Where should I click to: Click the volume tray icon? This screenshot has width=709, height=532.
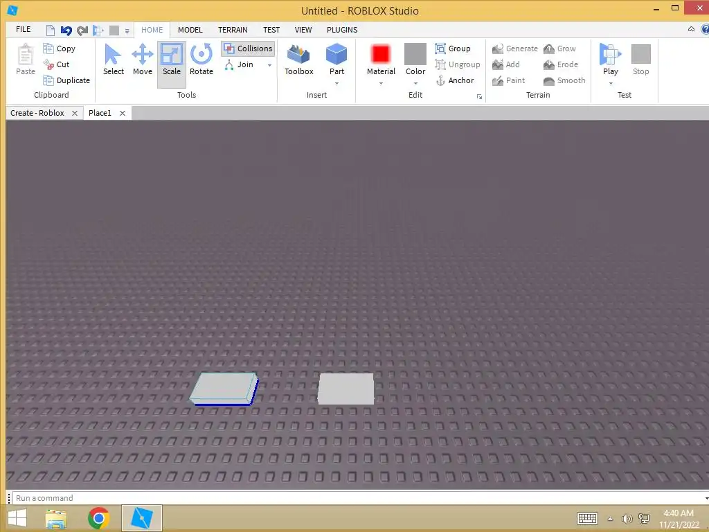point(627,519)
